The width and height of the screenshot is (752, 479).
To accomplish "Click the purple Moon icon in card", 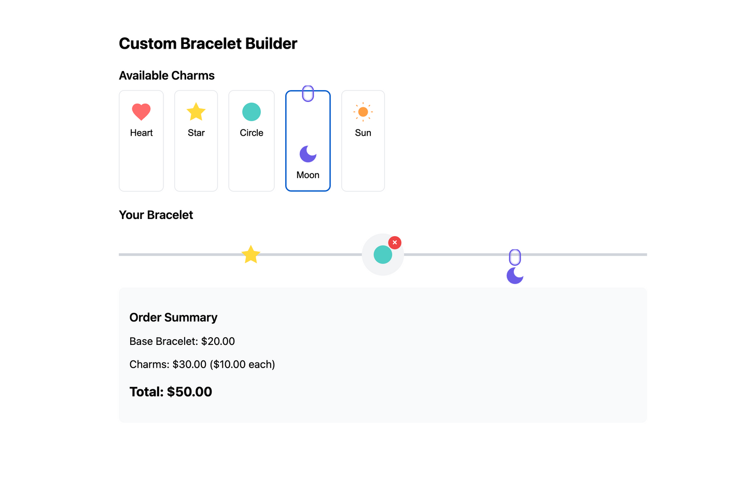I will (x=308, y=154).
